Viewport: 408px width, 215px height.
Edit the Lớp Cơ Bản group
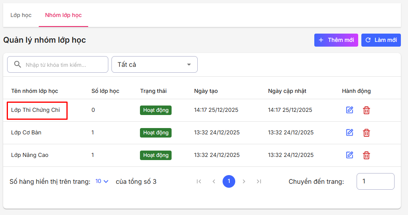[350, 132]
